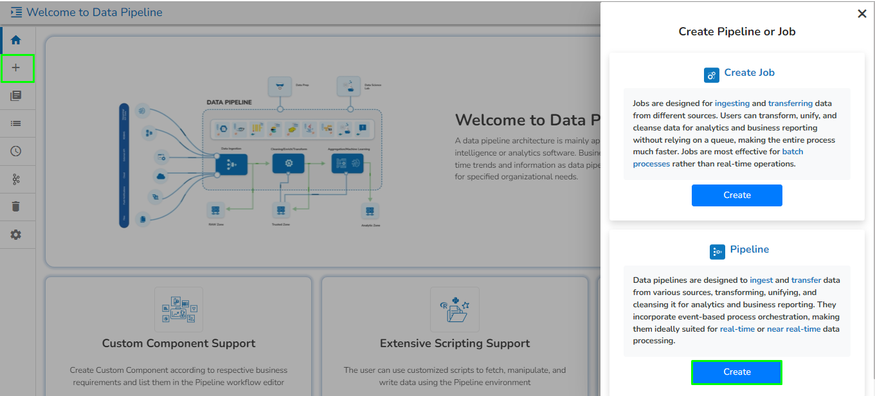The image size is (875, 396).
Task: Select the Custom Component Support card icon
Action: click(179, 309)
